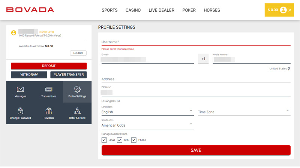Select the Profile Settings gear icon
300x168 pixels.
tap(77, 89)
